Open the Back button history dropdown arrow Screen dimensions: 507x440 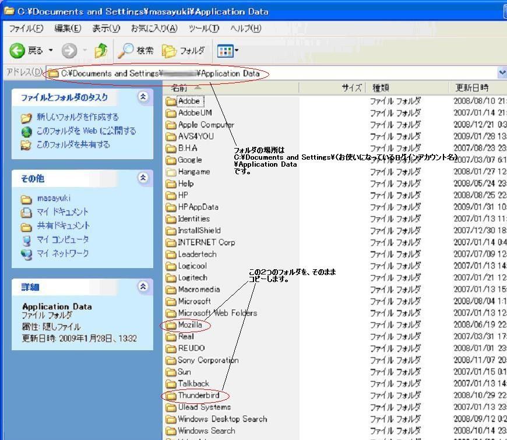(x=51, y=51)
